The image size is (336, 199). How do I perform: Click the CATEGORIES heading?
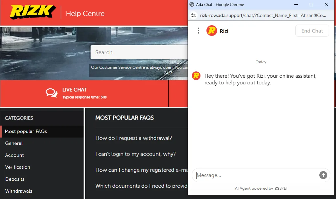point(19,118)
